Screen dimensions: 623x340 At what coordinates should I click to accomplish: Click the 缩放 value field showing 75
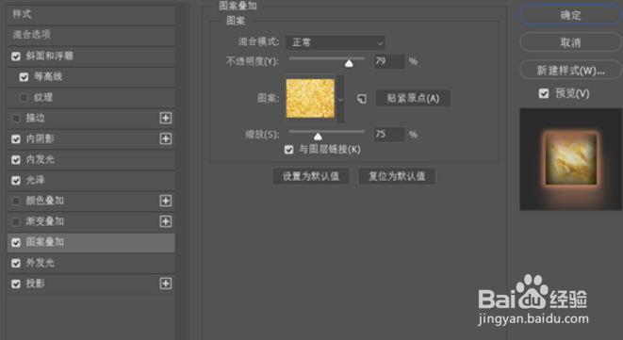pyautogui.click(x=389, y=135)
